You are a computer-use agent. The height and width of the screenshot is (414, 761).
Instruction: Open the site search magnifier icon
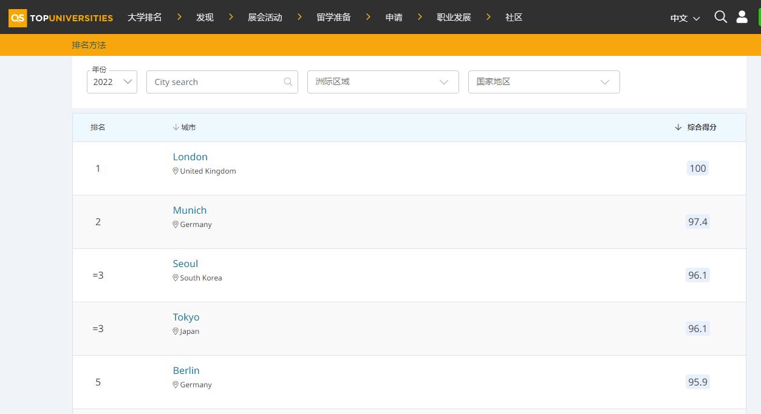click(x=720, y=17)
